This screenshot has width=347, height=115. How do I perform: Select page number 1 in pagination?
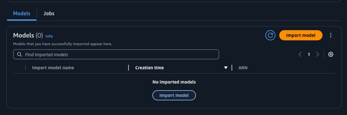[x=309, y=54]
